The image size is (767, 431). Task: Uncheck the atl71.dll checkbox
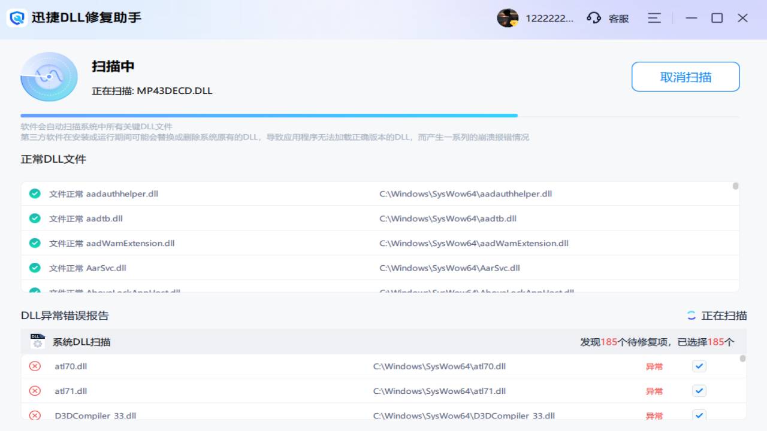[699, 391]
